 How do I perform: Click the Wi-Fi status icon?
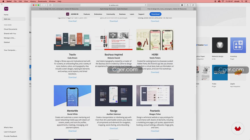(223, 1)
